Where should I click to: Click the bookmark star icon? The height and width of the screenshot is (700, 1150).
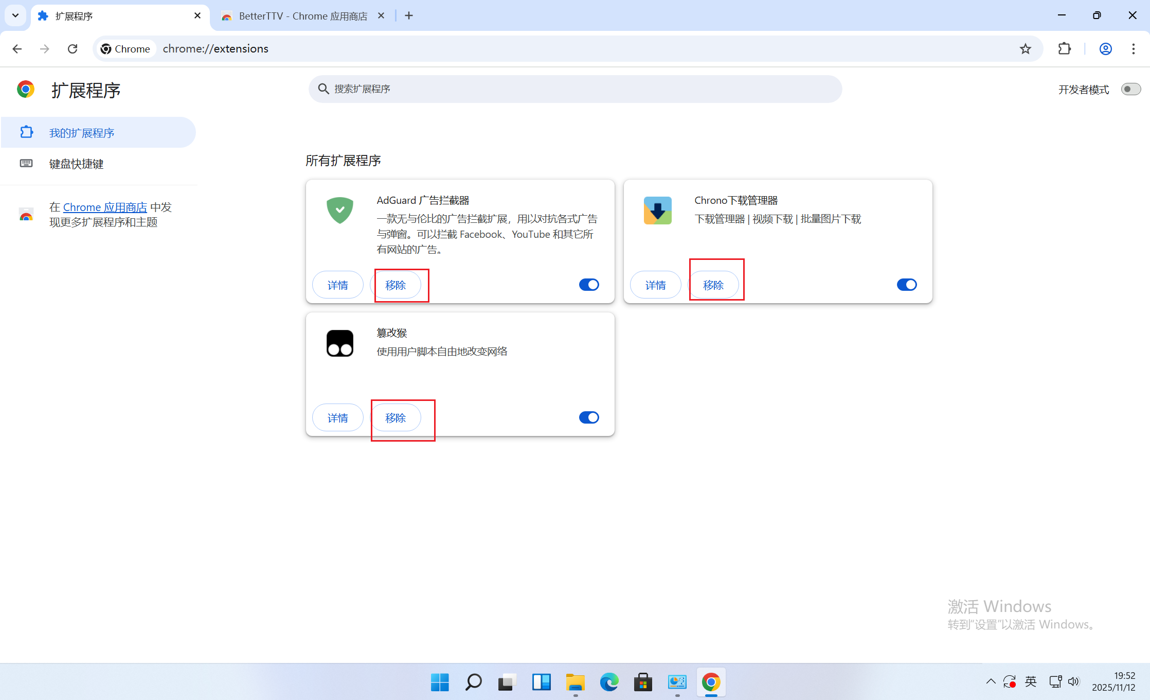(x=1026, y=49)
